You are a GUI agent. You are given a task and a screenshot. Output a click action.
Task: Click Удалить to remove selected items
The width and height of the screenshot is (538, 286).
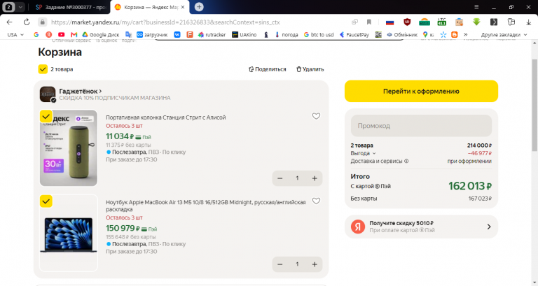[310, 69]
